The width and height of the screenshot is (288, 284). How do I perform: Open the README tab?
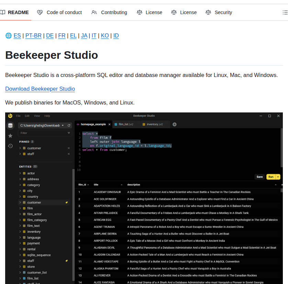(14, 12)
